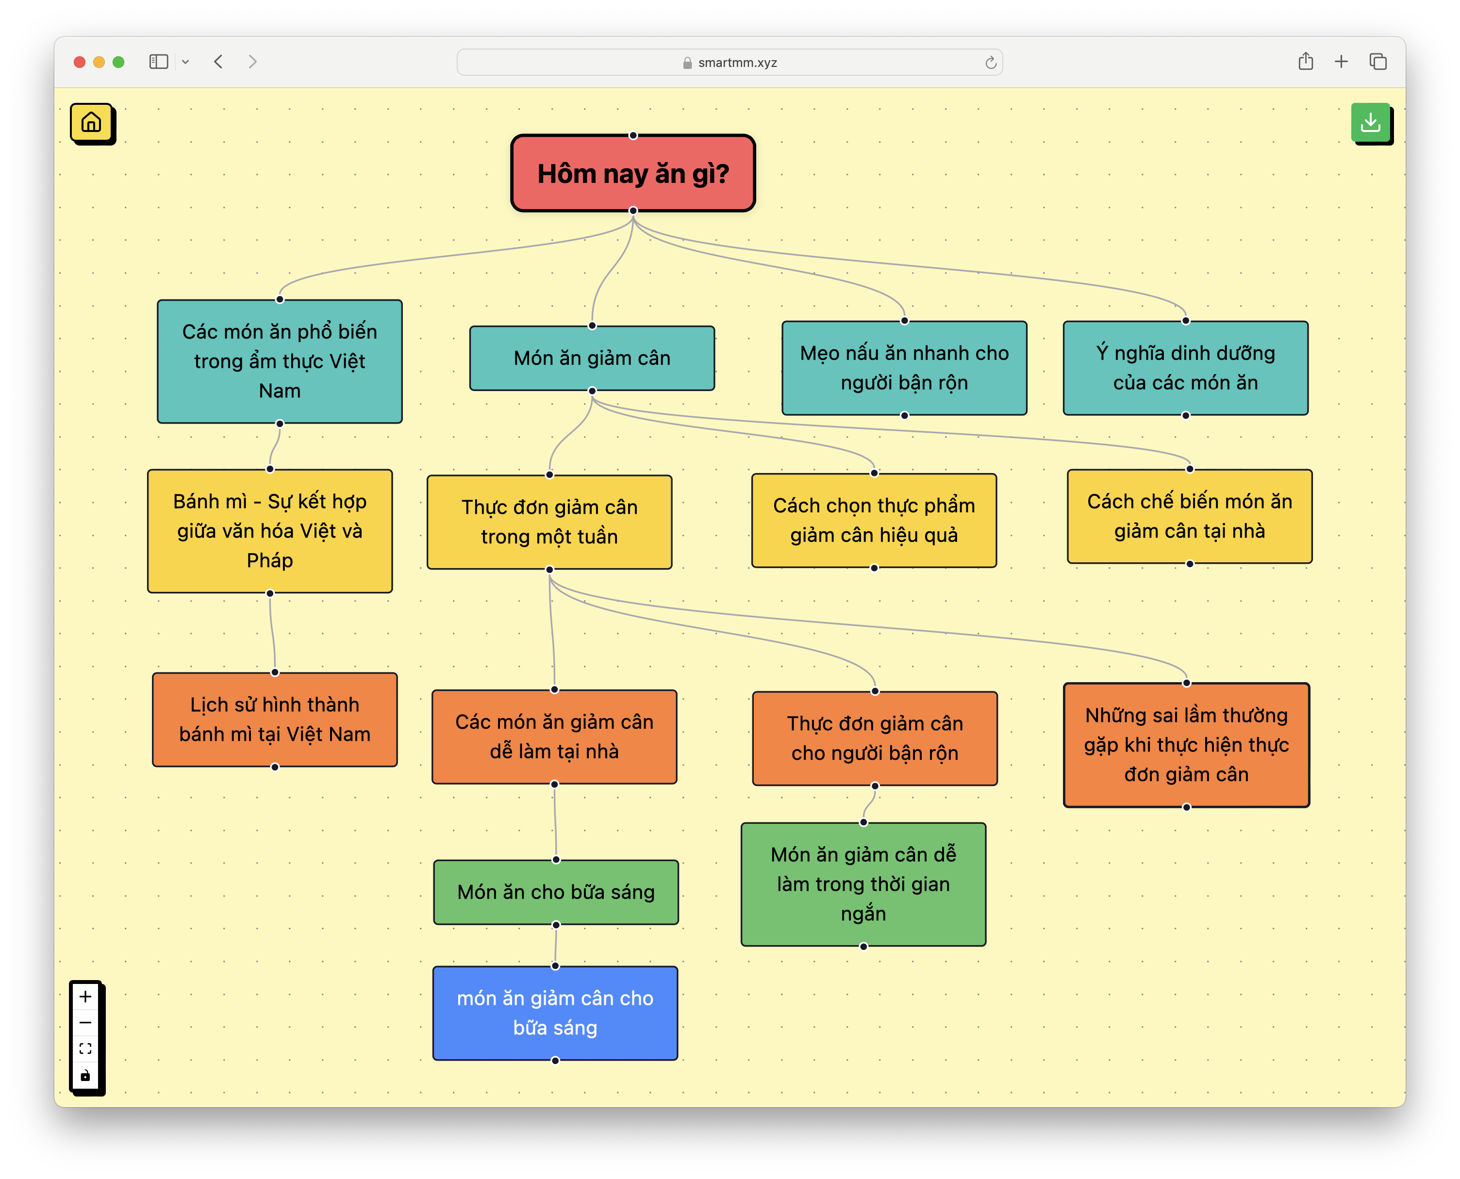Select root node Hôm nay ăn gì?
Viewport: 1460px width, 1179px height.
[632, 173]
